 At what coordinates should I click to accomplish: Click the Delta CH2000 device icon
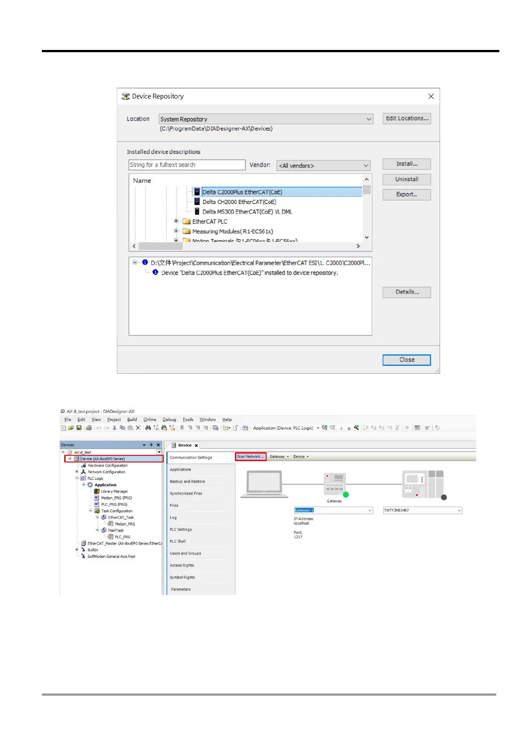tap(197, 202)
